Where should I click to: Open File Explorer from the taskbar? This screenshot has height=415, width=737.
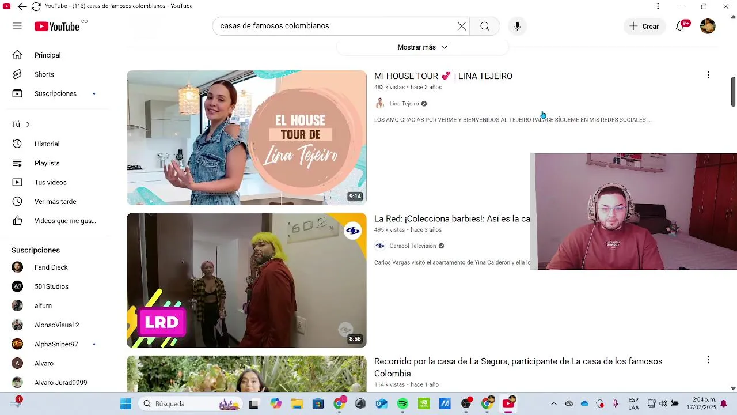coord(297,404)
